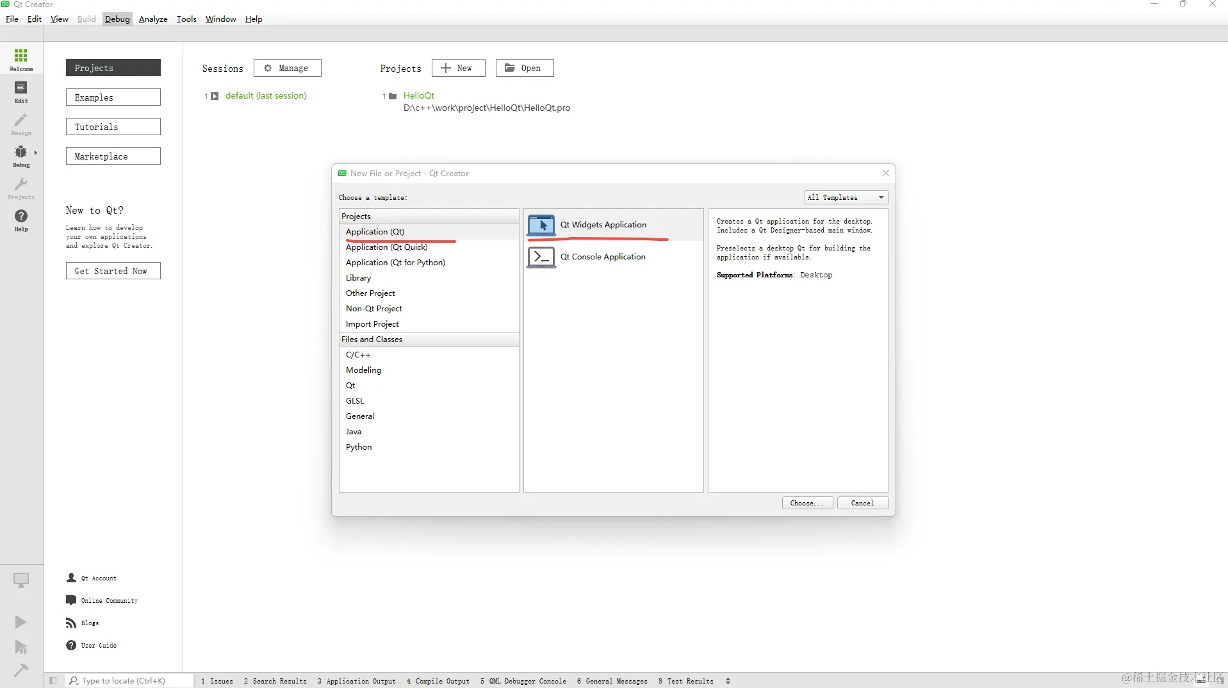This screenshot has width=1228, height=688.
Task: Close the New File or Project dialog
Action: point(886,173)
